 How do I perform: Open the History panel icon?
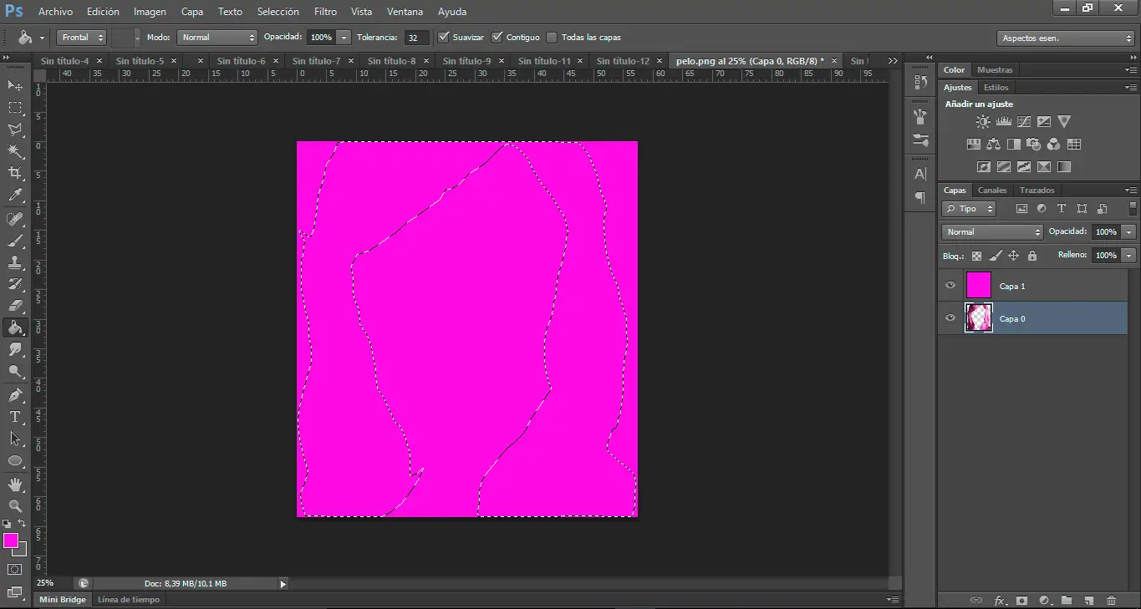point(920,83)
